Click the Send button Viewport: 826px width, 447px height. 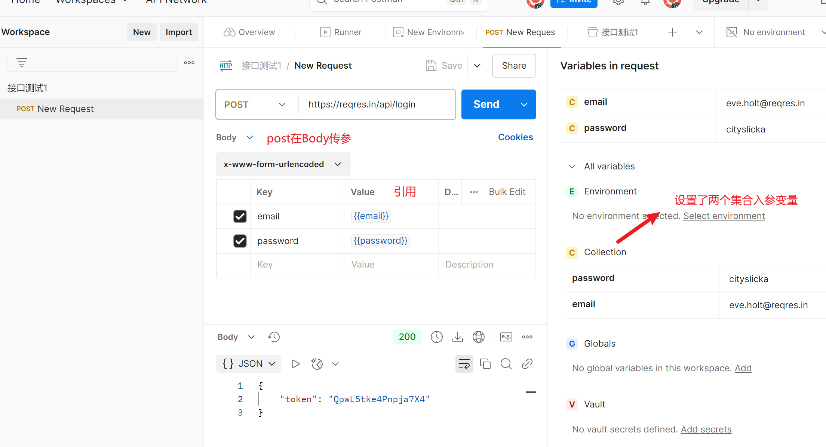(486, 104)
